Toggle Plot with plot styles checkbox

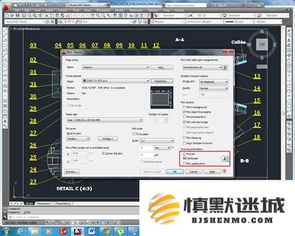point(184,122)
